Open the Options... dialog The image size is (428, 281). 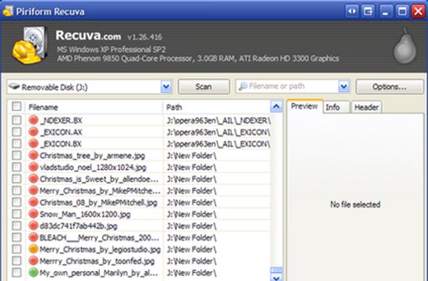coord(389,87)
